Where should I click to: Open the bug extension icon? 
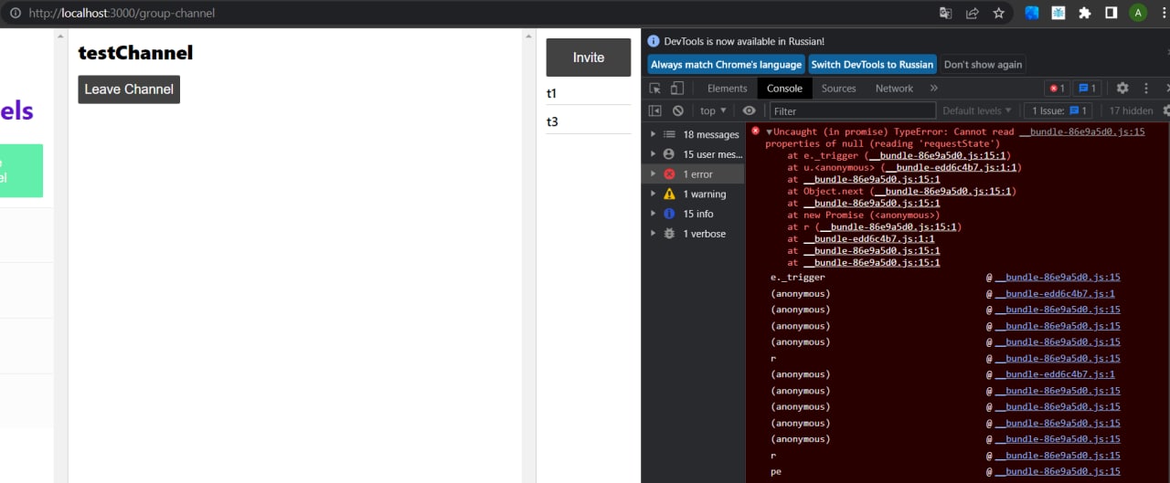click(1058, 13)
